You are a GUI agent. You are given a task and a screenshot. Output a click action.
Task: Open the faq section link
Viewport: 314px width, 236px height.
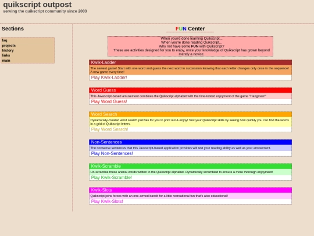tap(5, 40)
